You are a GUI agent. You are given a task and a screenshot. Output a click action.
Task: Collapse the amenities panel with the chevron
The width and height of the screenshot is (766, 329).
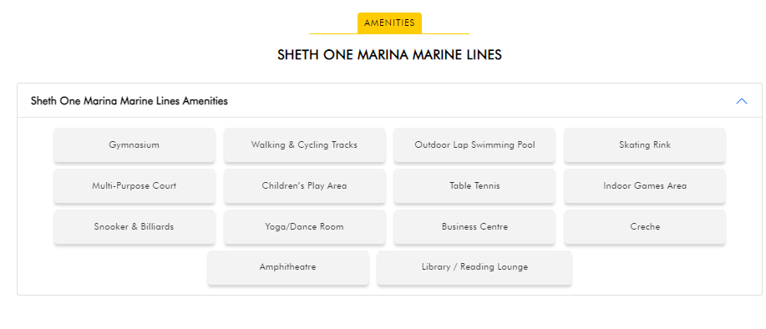coord(741,101)
